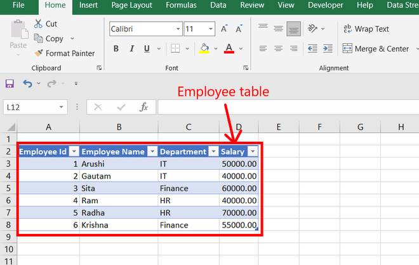Viewport: 419px width, 265px height.
Task: Open Orientation dropdown arrow
Action: 323,29
